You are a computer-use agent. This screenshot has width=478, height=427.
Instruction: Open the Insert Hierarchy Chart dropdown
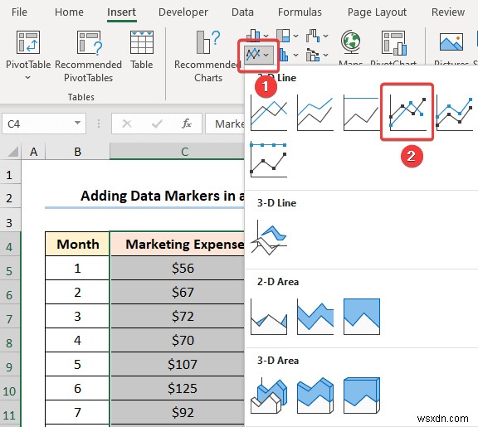pos(287,36)
